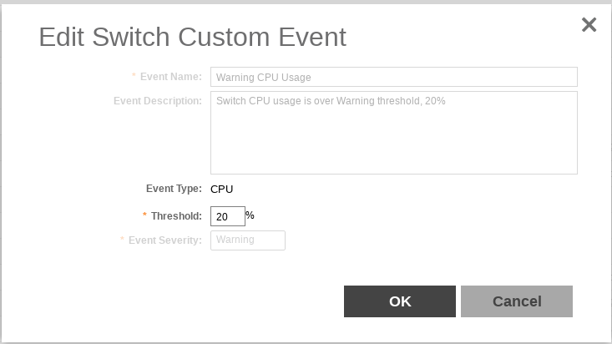Click the 'Warning CPU Usage' name text

(263, 78)
